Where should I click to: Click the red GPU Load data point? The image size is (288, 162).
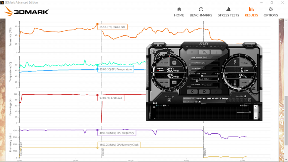click(97, 95)
